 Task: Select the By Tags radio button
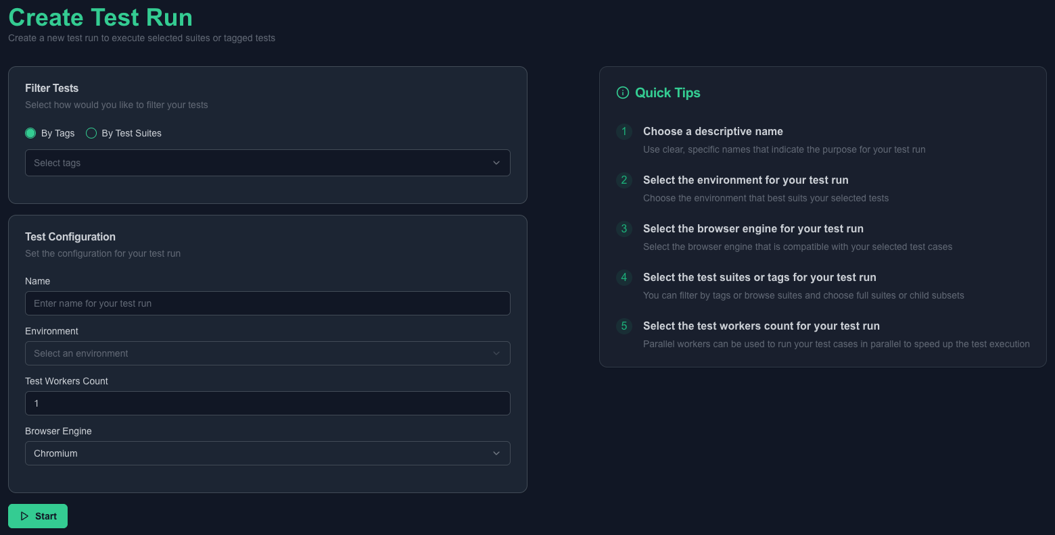tap(30, 133)
